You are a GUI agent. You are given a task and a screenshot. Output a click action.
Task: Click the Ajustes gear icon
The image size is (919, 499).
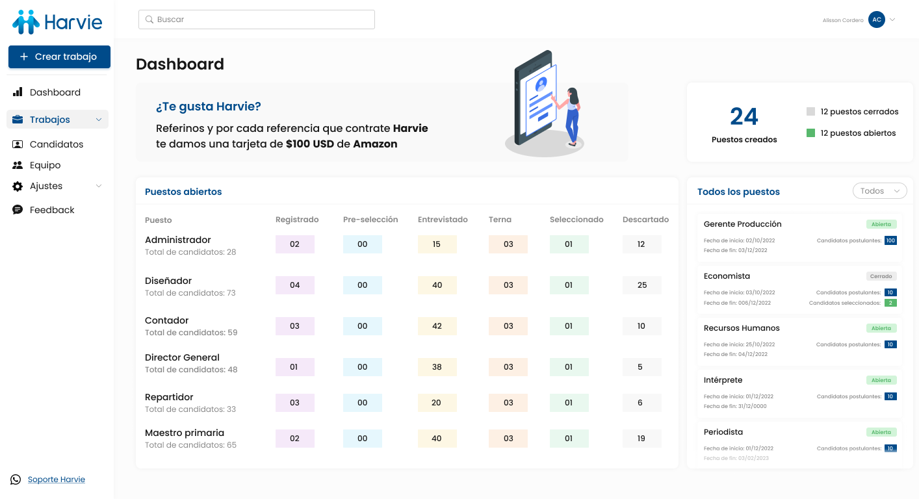click(18, 186)
